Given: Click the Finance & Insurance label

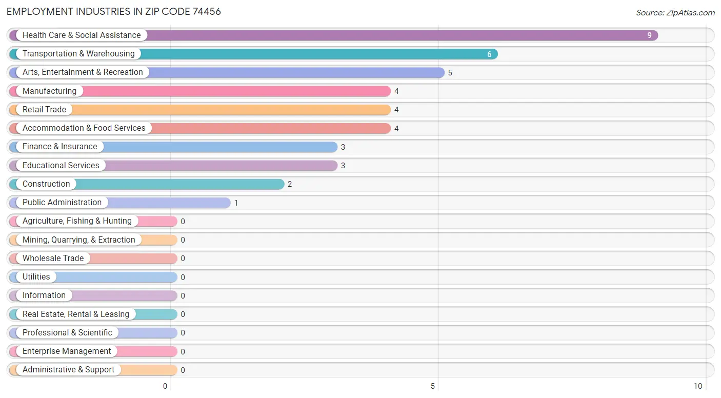Looking at the screenshot, I should (x=59, y=146).
